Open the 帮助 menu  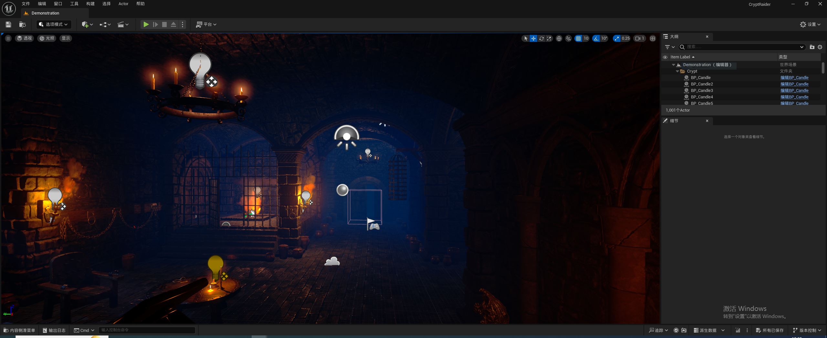(x=141, y=4)
